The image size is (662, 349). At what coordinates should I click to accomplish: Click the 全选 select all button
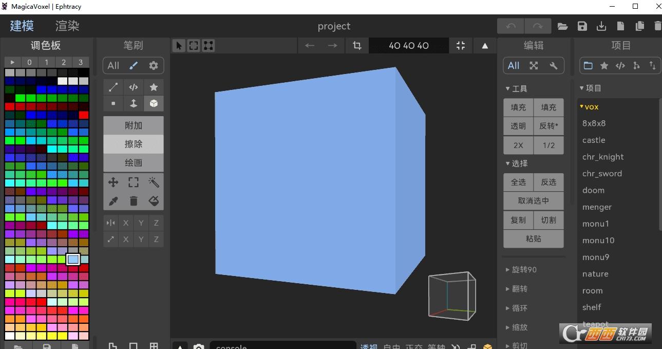[518, 182]
